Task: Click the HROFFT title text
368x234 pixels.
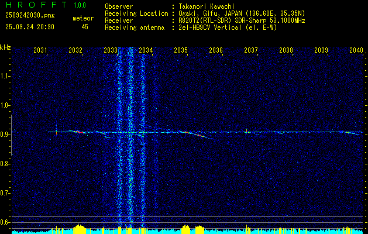Action: (x=36, y=5)
